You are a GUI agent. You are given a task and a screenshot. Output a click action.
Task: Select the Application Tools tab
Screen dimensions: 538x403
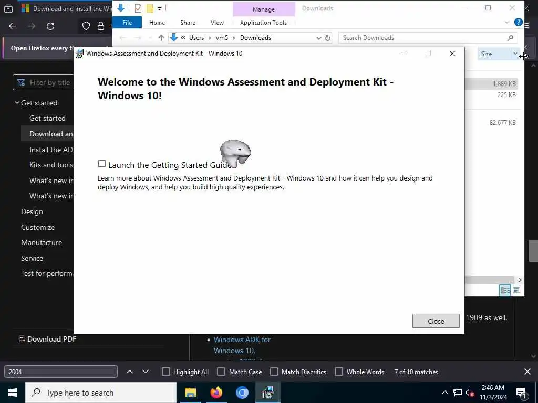point(263,23)
